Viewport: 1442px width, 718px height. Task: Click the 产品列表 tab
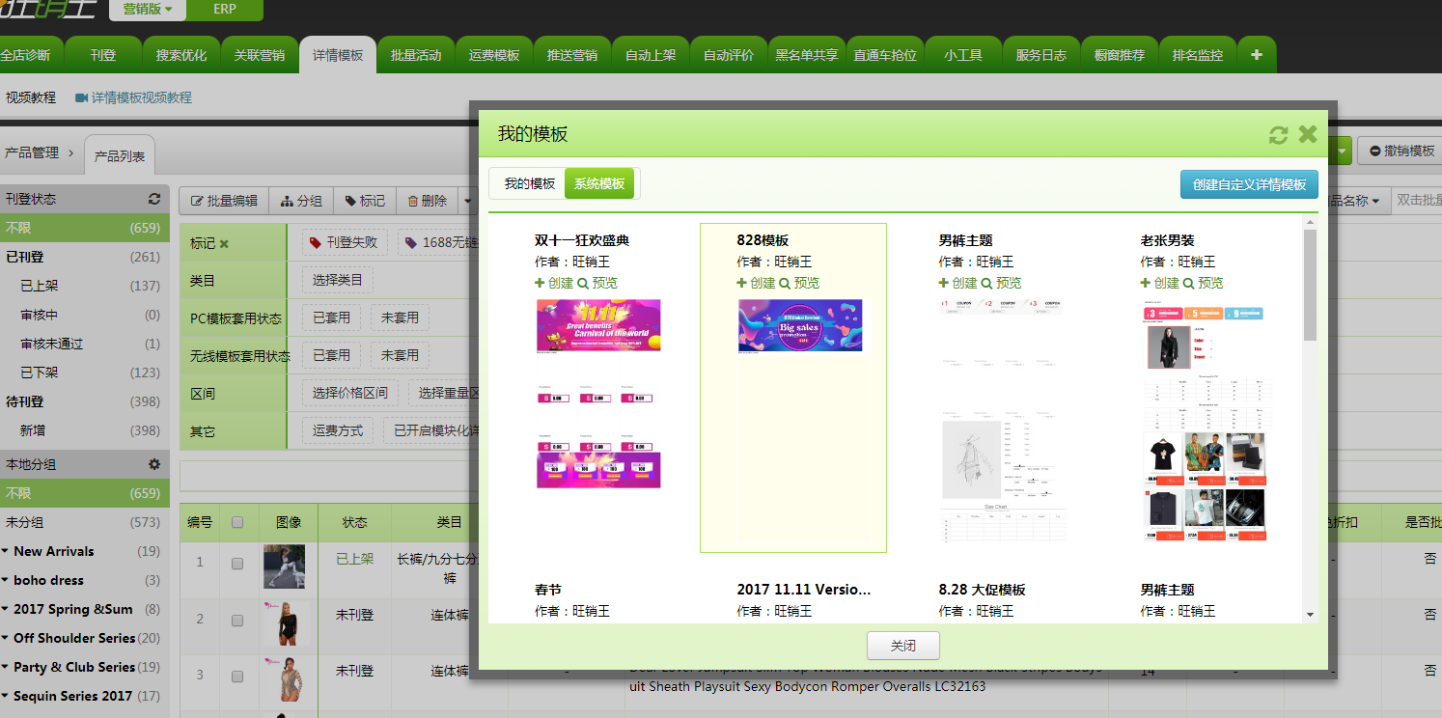click(x=120, y=155)
